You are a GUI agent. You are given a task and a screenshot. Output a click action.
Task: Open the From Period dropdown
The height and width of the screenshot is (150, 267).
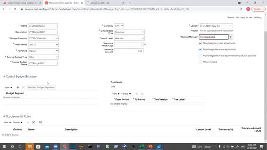(x=43, y=45)
